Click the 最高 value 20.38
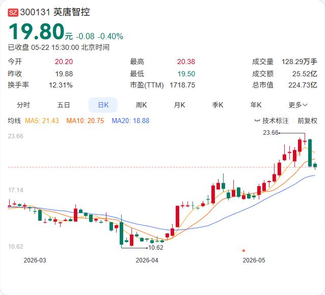Screen dimensions: 325x295 pos(186,62)
